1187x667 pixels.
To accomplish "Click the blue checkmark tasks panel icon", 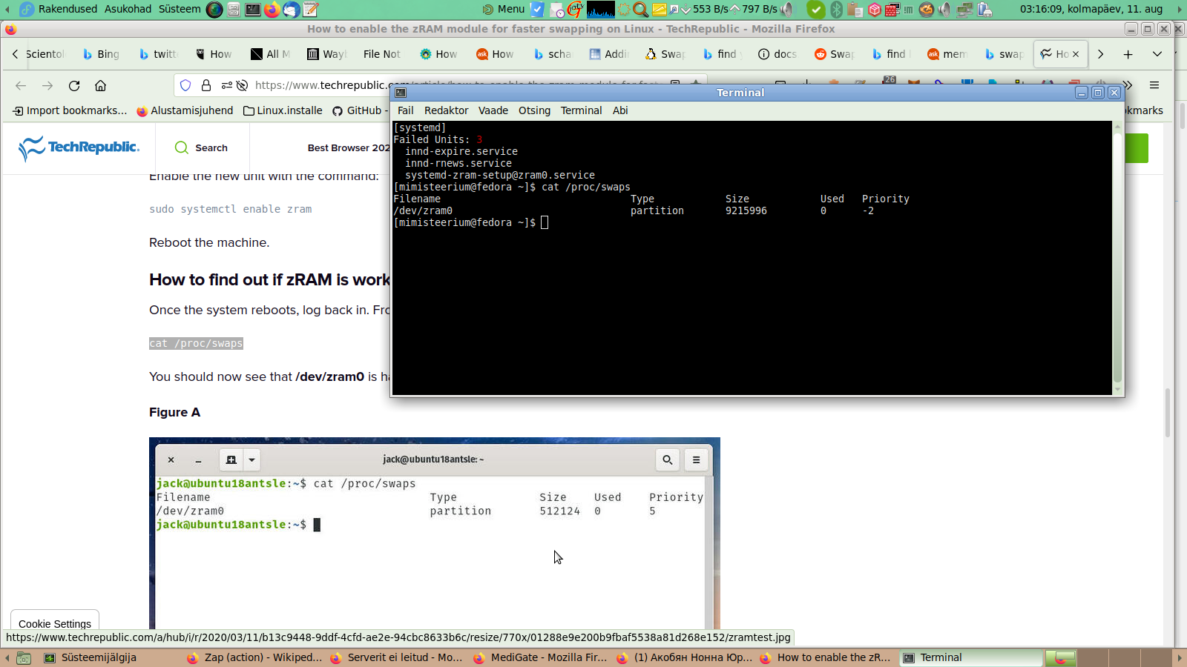I will (537, 10).
